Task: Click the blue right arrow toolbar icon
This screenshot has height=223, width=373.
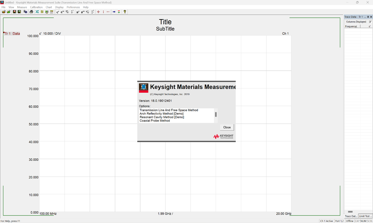Action: 114,12
